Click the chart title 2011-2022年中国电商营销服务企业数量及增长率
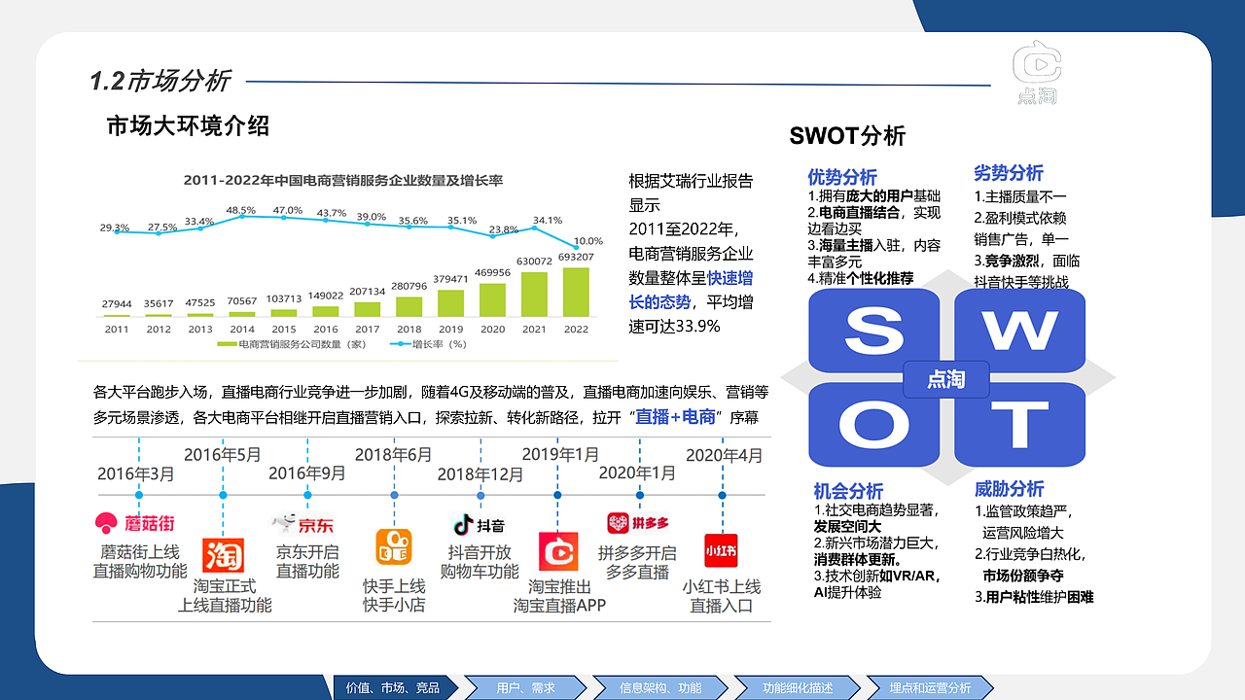 (x=343, y=181)
